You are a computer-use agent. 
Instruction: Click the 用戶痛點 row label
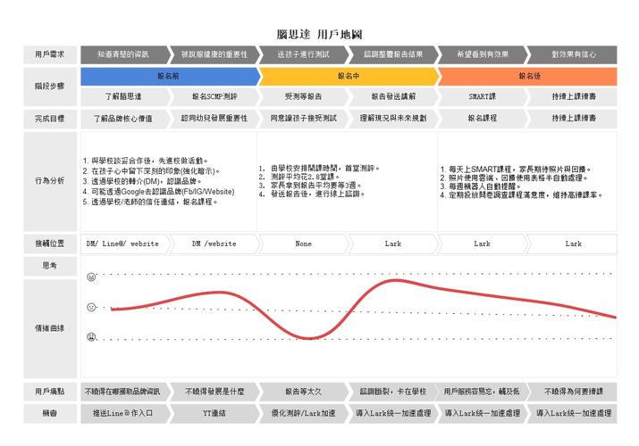coord(50,392)
